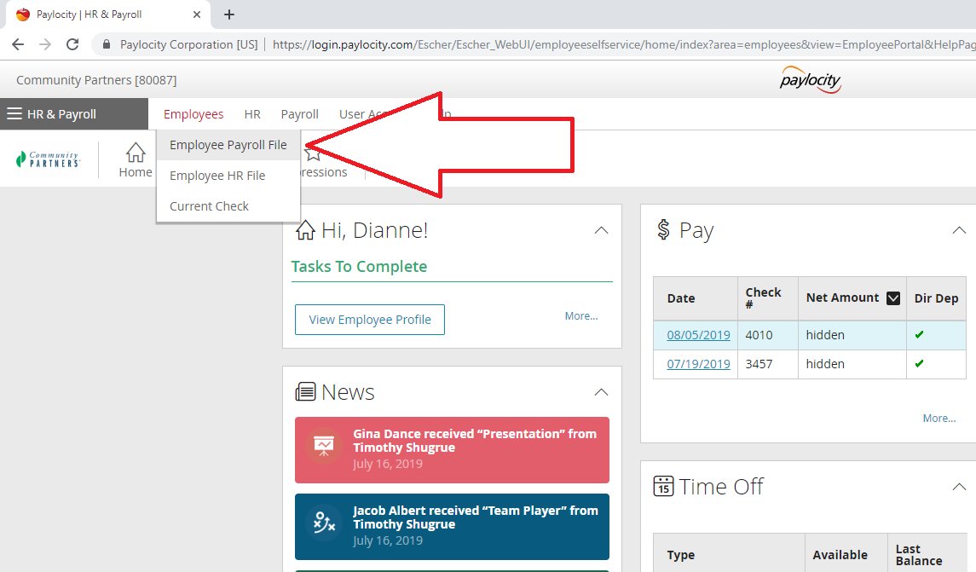Reload the page with browser refresh button

coord(72,44)
